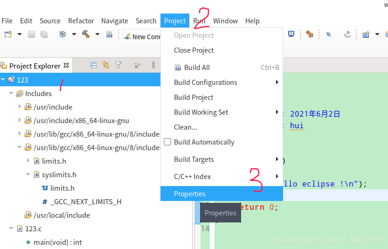Toggle Link with Editor icon
This screenshot has height=249, width=388.
pos(106,65)
